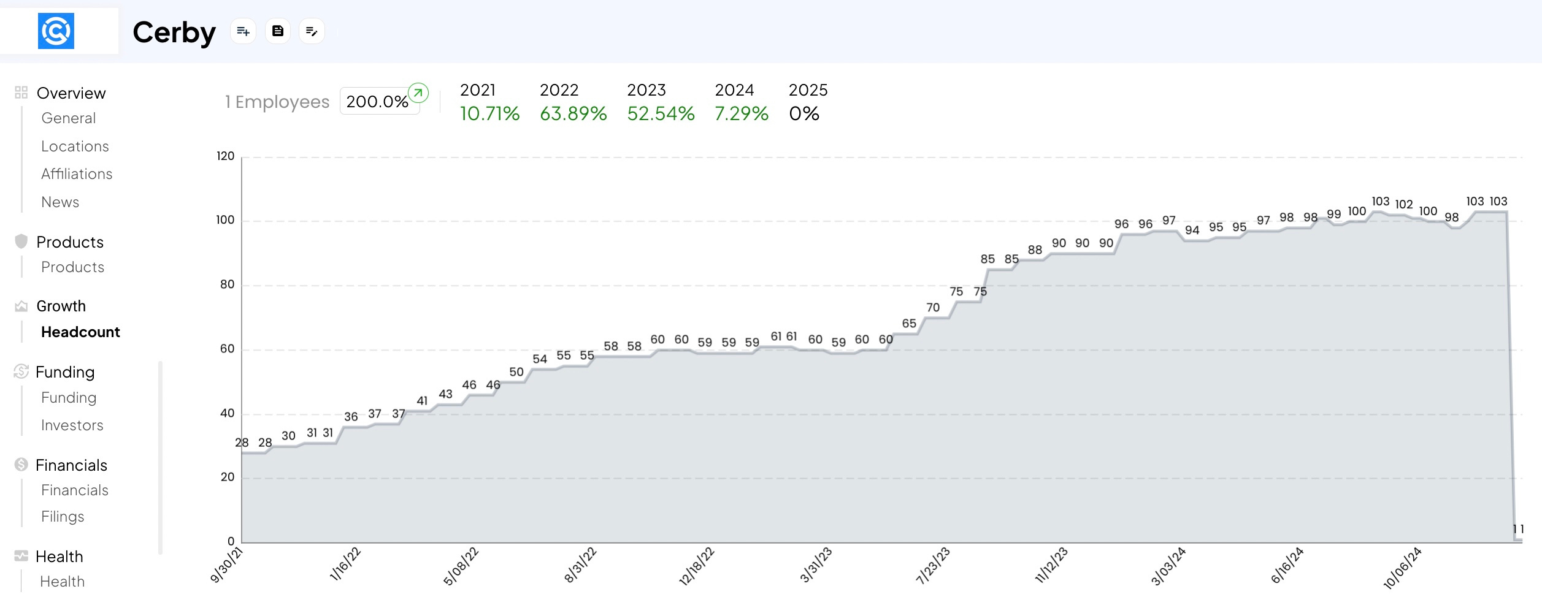
Task: Click the green growth arrow badge icon
Action: [x=418, y=93]
